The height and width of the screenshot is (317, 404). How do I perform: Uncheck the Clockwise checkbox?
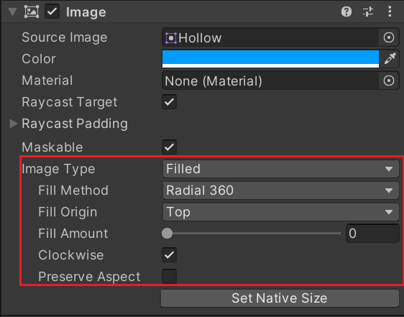(169, 255)
